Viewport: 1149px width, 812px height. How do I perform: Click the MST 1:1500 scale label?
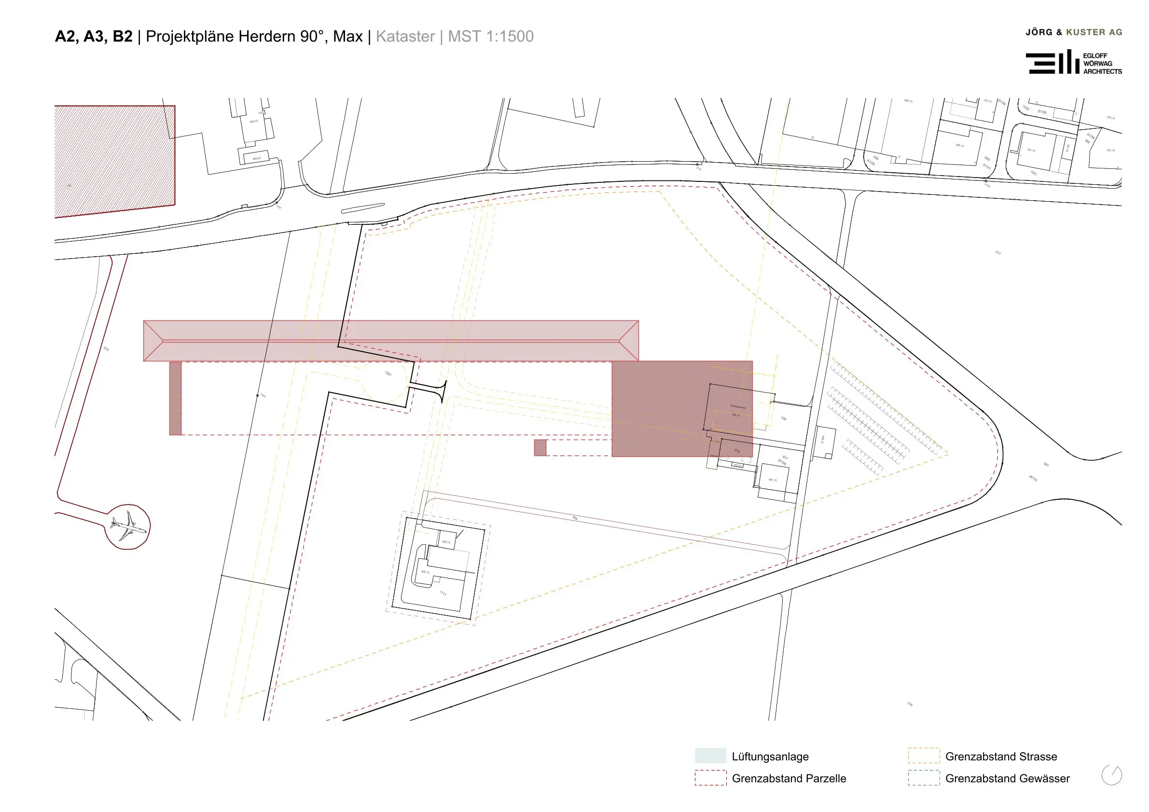click(x=490, y=36)
